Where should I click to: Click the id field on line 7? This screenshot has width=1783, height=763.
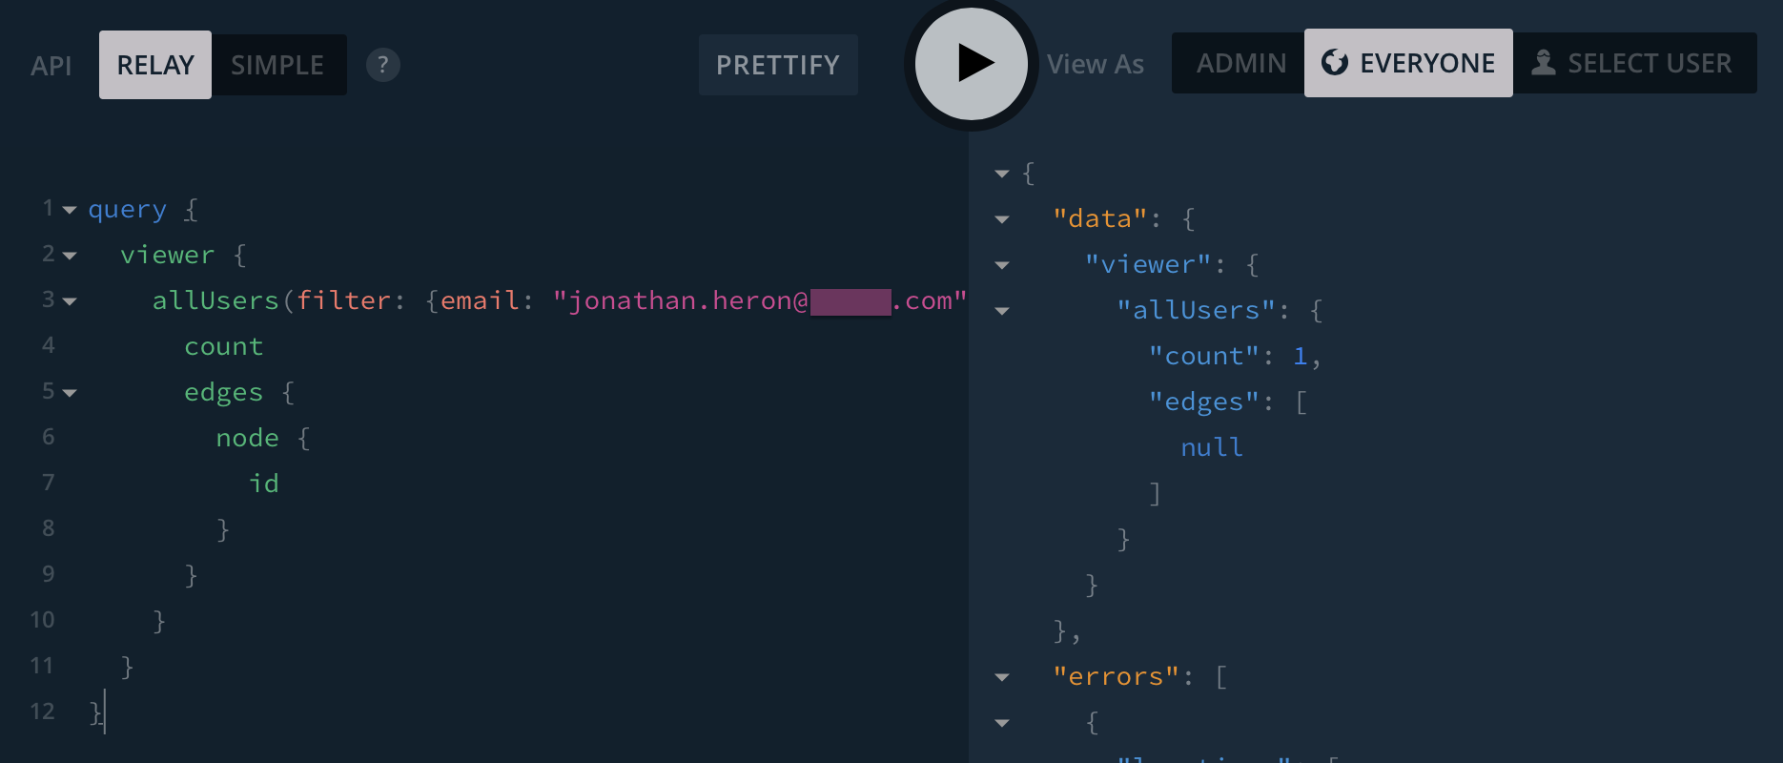264,484
